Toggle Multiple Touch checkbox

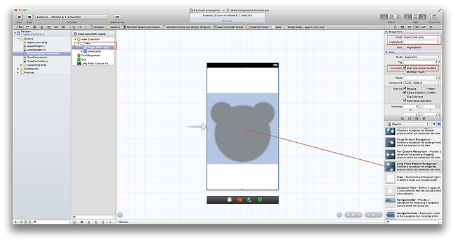coord(404,72)
